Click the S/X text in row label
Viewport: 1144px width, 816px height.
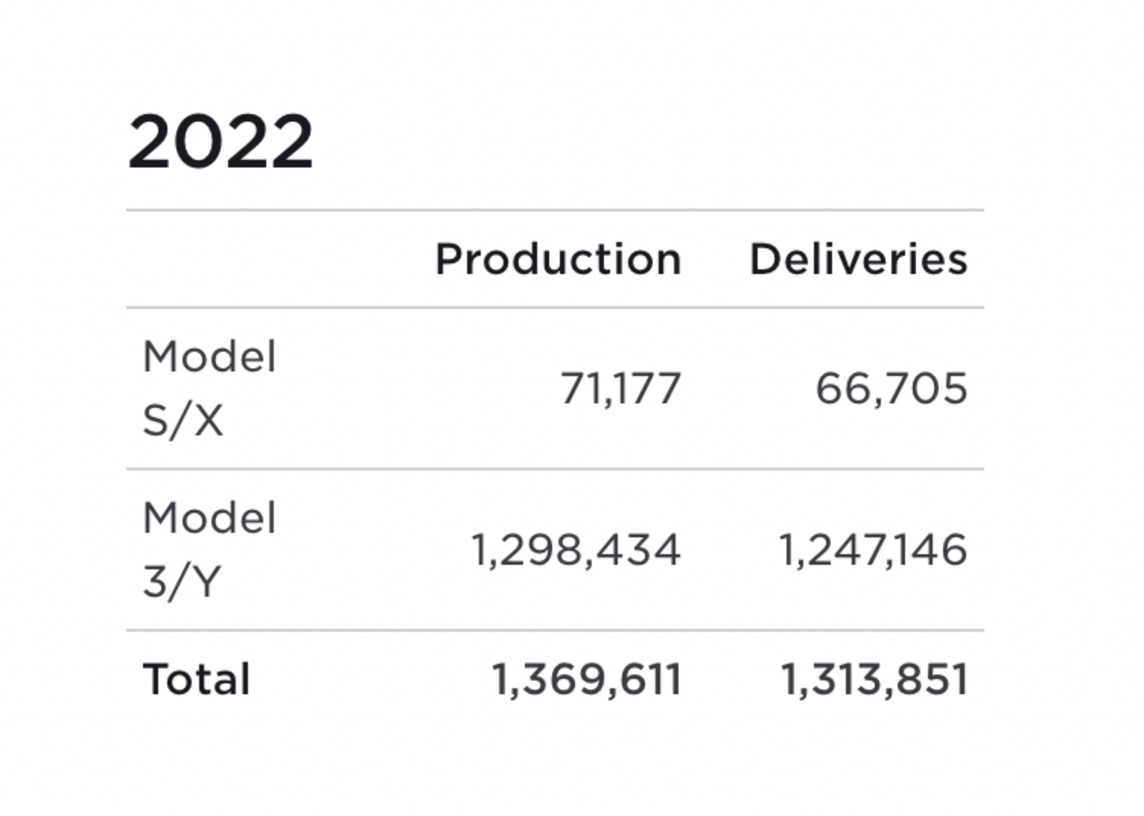183,420
